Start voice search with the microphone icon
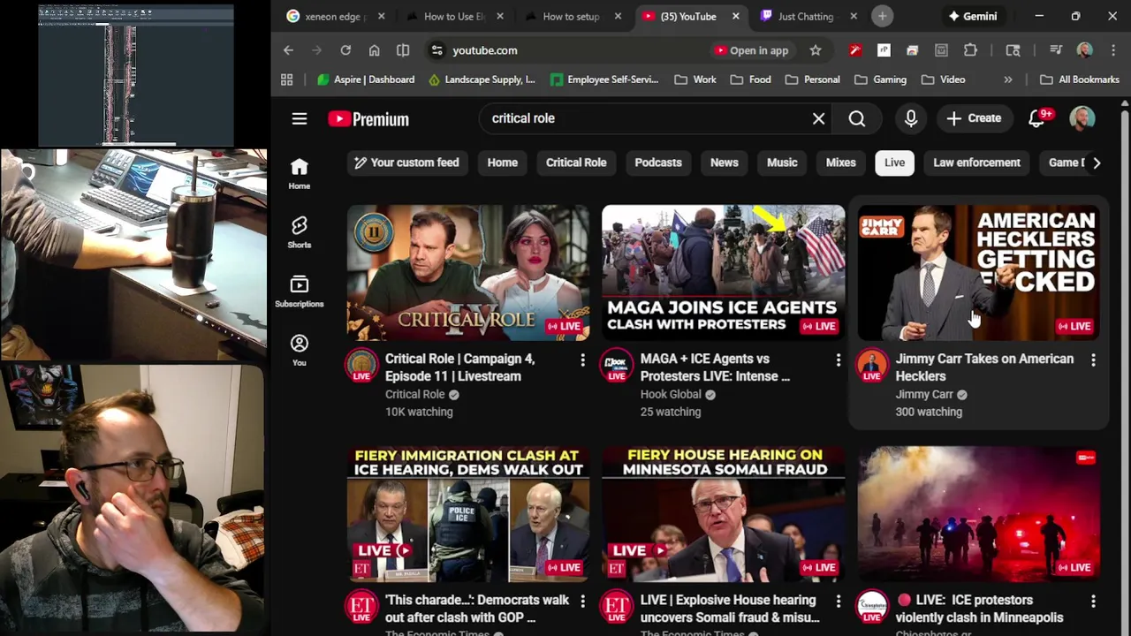Image resolution: width=1131 pixels, height=636 pixels. pos(911,118)
